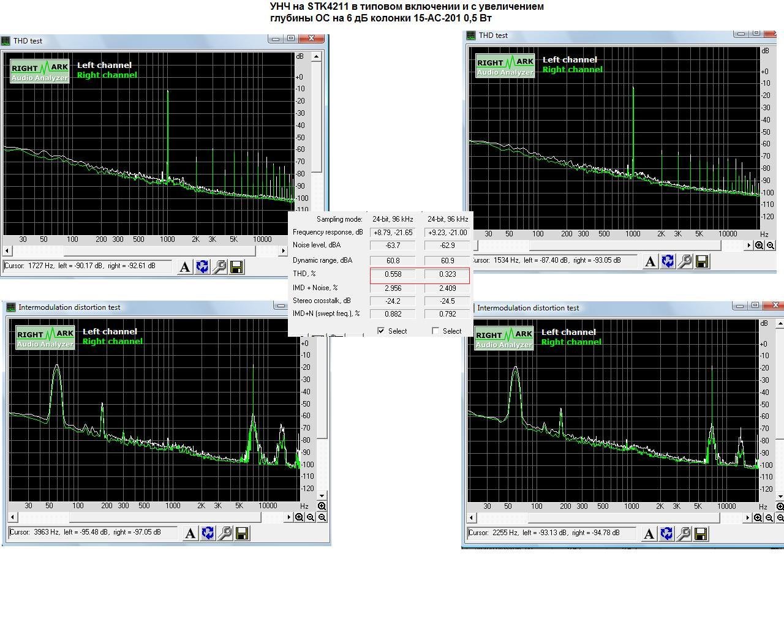The height and width of the screenshot is (627, 784).
Task: Click the 'Sampling mode:' label in results panel
Action: click(x=339, y=219)
